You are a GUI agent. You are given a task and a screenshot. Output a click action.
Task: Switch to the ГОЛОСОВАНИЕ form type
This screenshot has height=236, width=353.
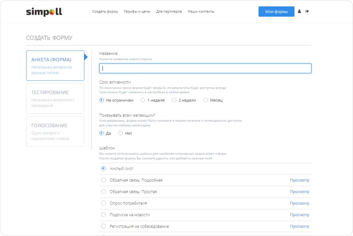(x=55, y=131)
